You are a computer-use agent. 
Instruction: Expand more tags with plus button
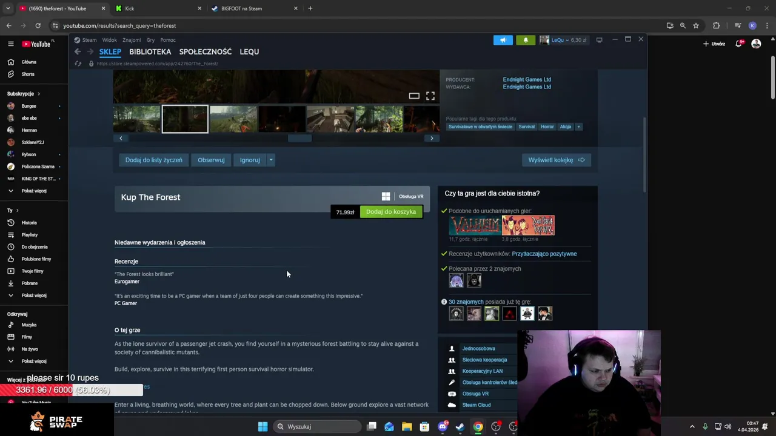point(578,127)
